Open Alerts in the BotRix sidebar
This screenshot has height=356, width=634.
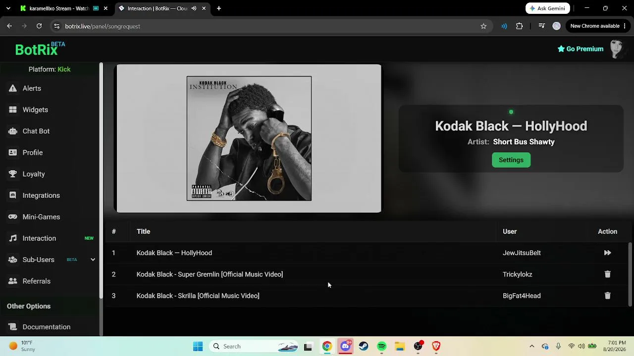(32, 89)
